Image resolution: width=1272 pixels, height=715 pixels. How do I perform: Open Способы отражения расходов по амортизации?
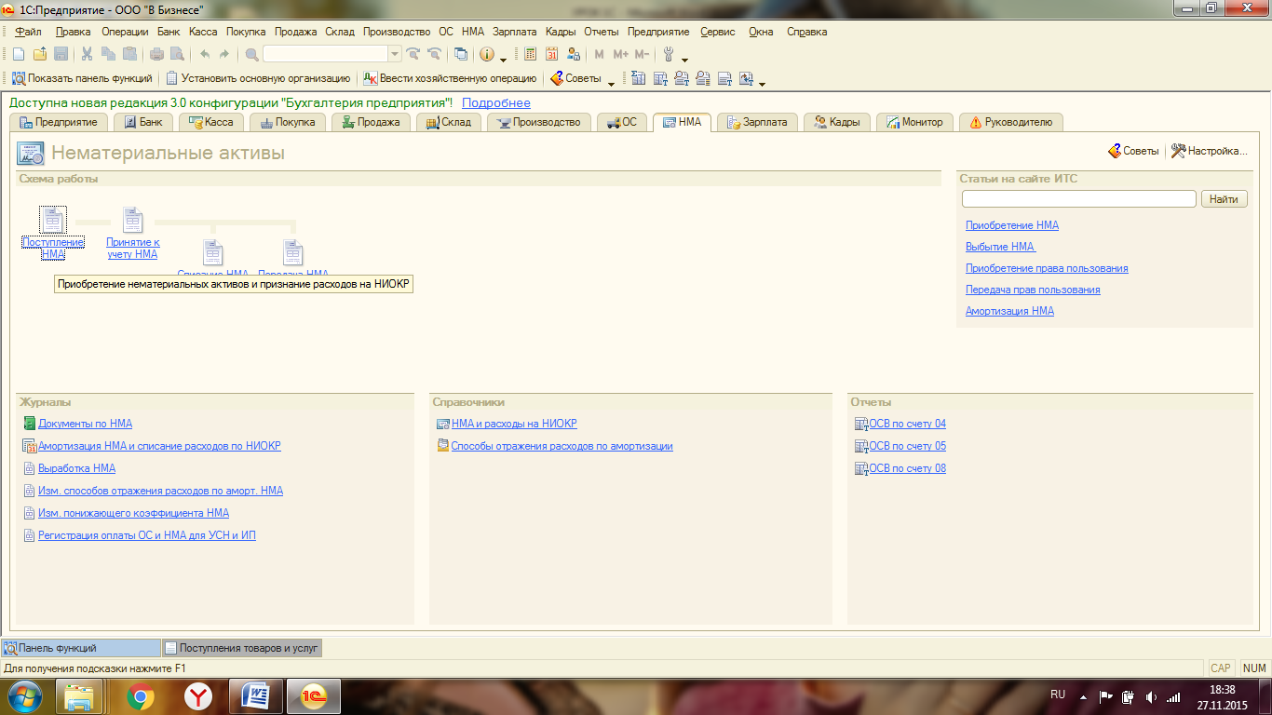pos(562,446)
